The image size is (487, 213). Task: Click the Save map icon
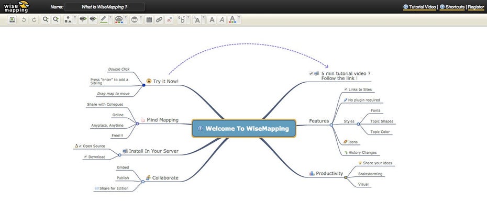coord(12,19)
